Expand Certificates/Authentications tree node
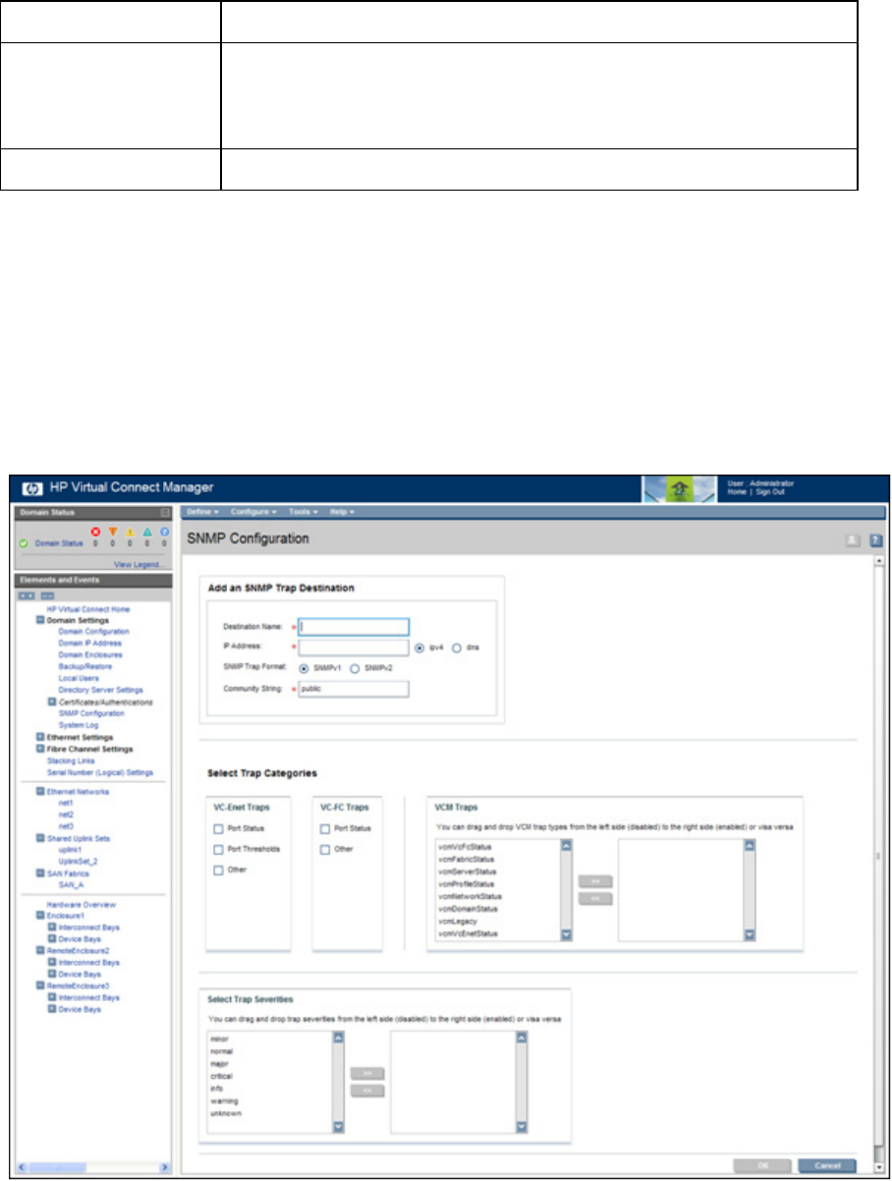This screenshot has width=892, height=1181. 52,703
